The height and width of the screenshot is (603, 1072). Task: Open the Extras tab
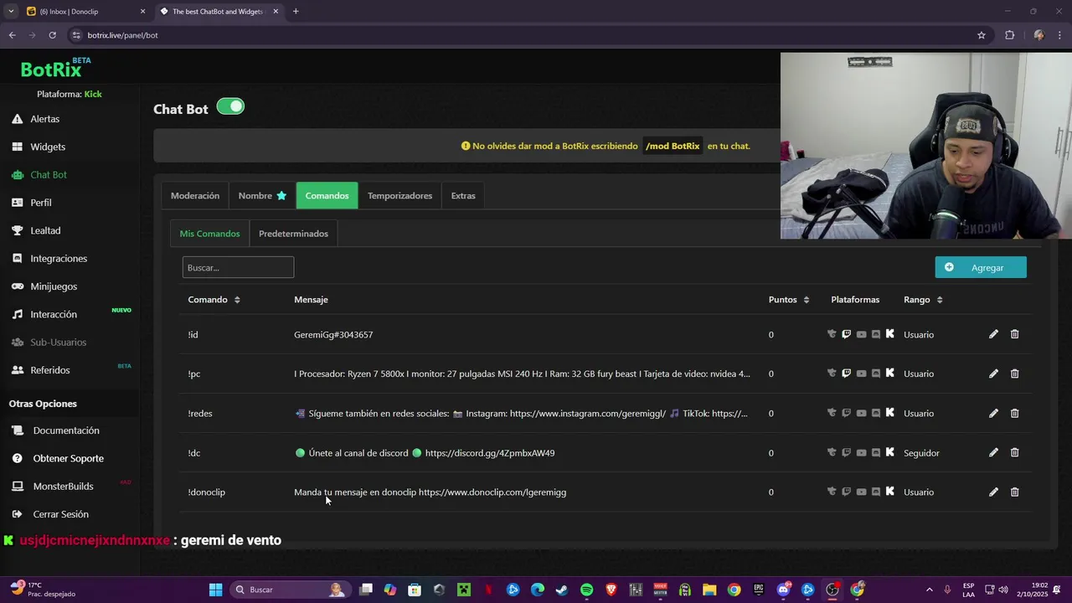point(463,195)
